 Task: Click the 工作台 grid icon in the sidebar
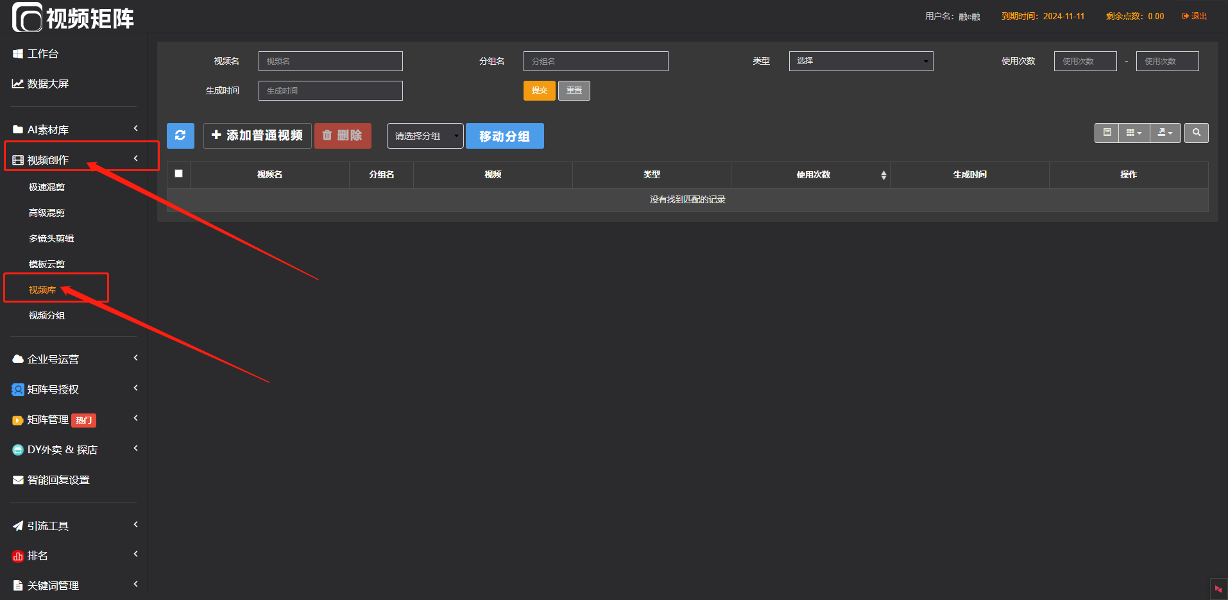[18, 54]
